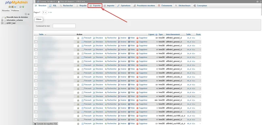Open the Évènements tab

coord(165,6)
